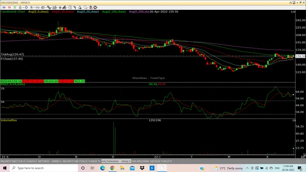Screen dimensions: 306x172
Task: Click the P.Close(157.40) text
Action: click(x=12, y=59)
